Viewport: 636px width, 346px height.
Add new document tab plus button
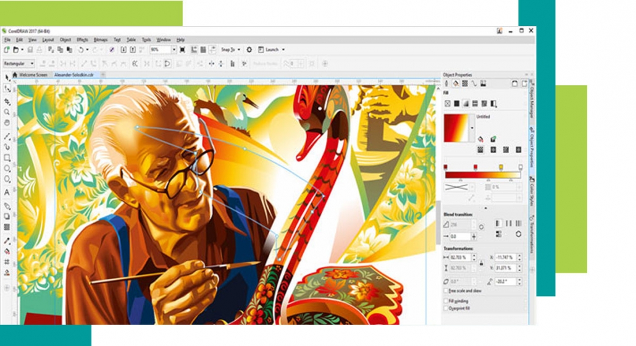point(103,75)
